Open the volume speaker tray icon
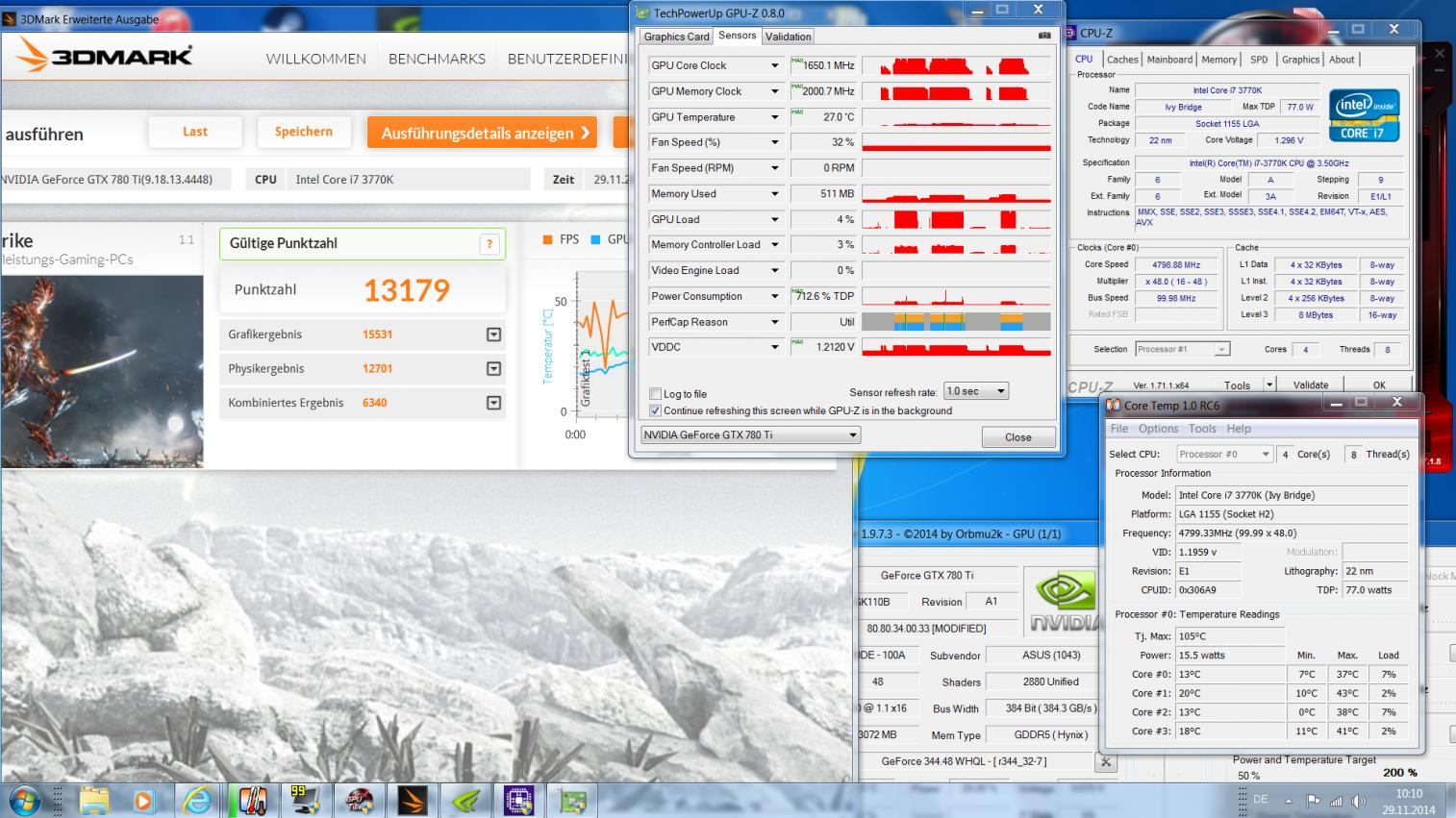The width and height of the screenshot is (1456, 818). [x=1358, y=801]
